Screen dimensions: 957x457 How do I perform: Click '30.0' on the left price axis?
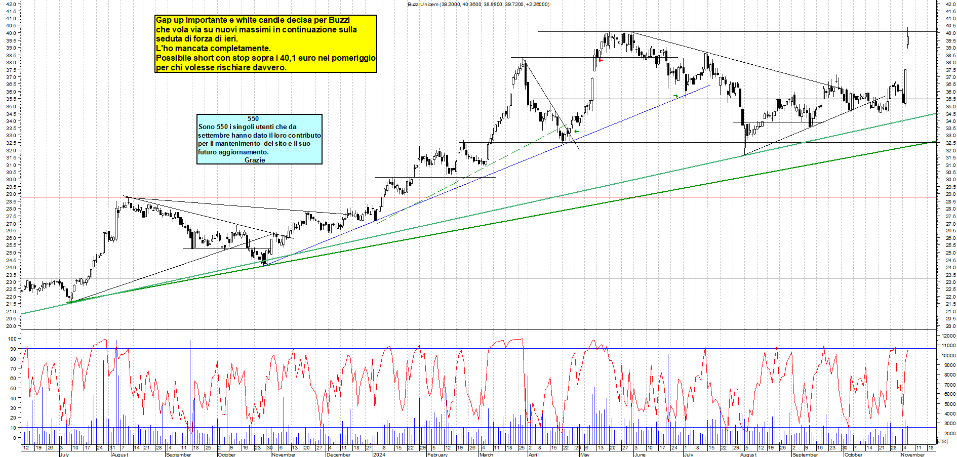pos(12,180)
